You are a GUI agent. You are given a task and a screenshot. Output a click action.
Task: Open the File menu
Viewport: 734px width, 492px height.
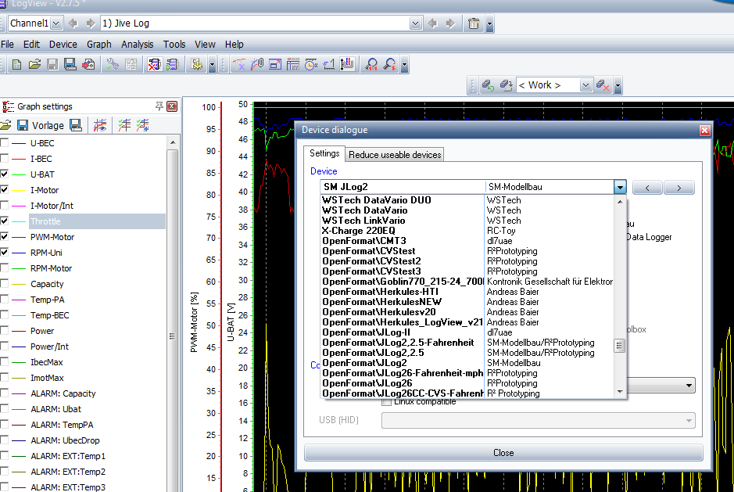[x=8, y=44]
